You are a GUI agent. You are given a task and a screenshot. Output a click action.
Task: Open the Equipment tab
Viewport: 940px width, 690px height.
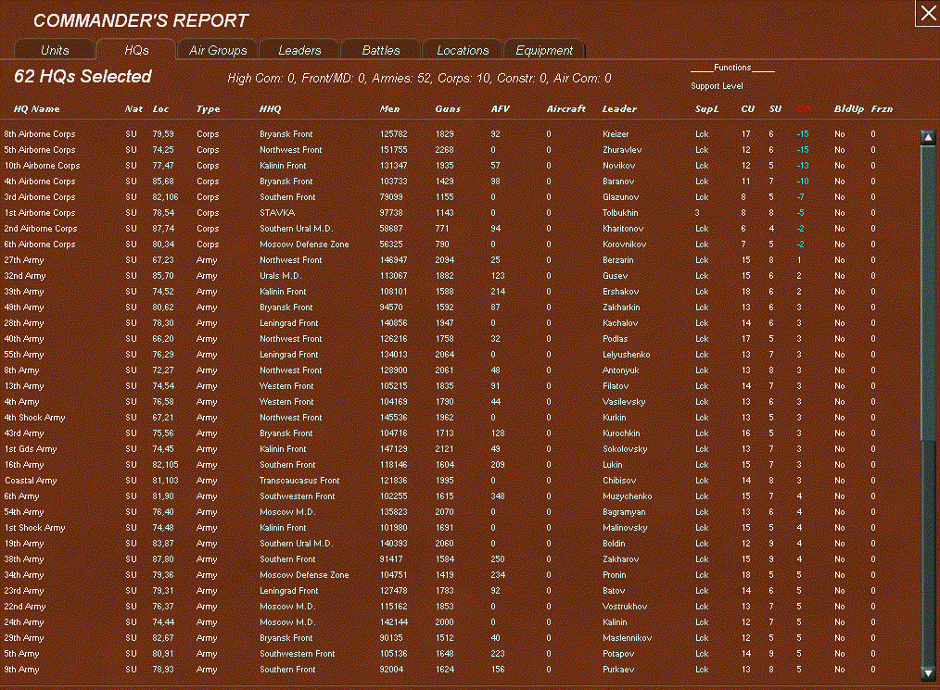click(544, 50)
